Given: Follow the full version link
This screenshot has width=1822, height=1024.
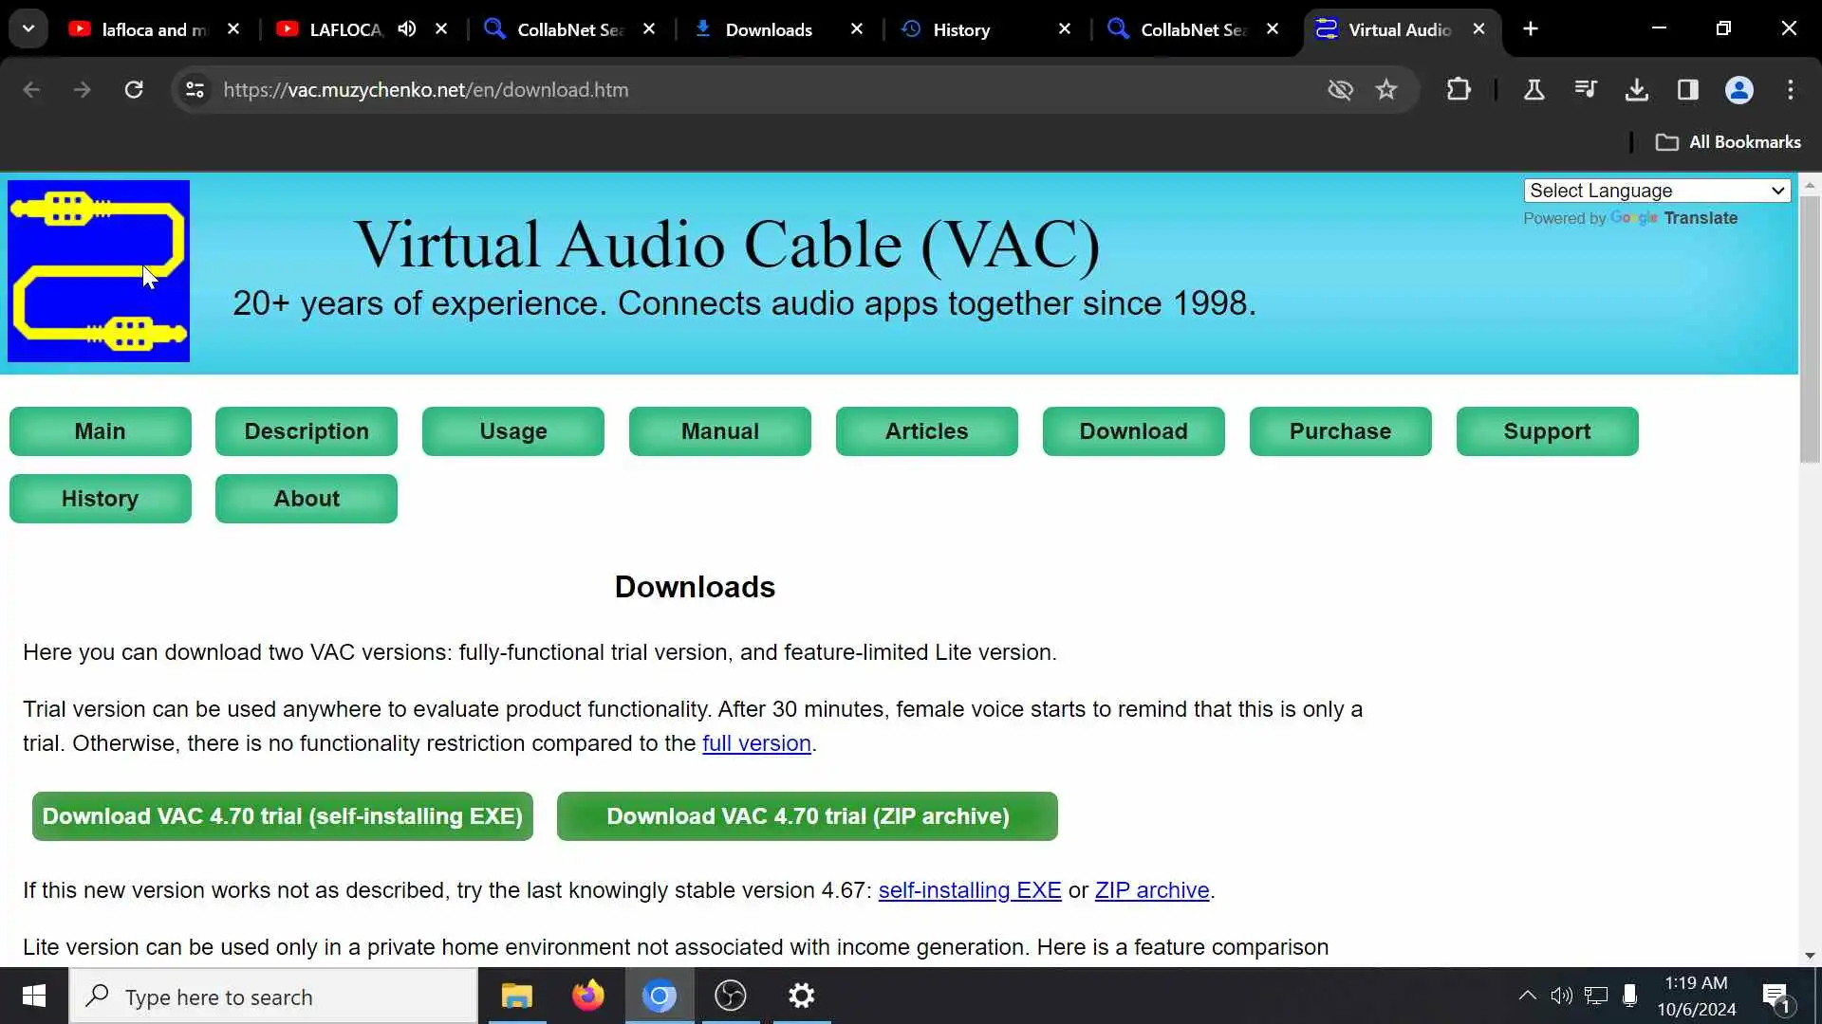Looking at the screenshot, I should point(756,743).
